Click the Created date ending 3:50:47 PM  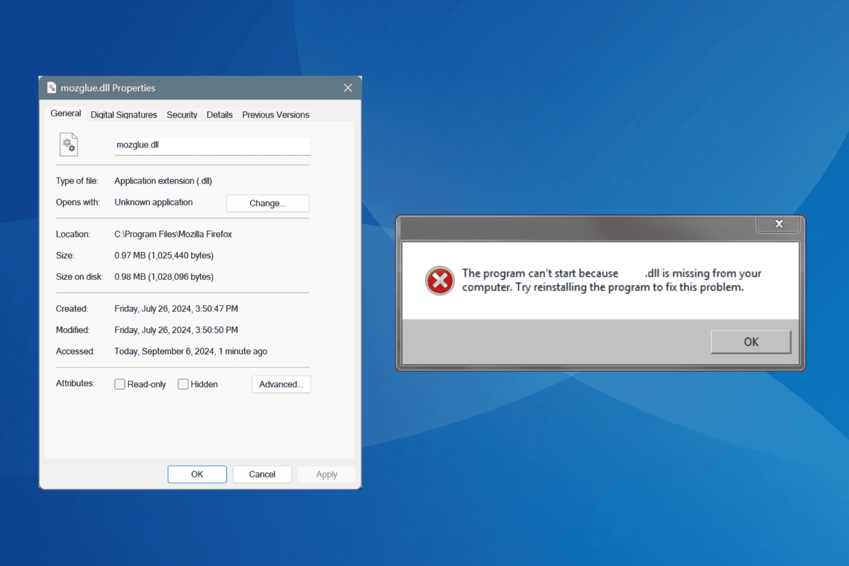pyautogui.click(x=176, y=309)
